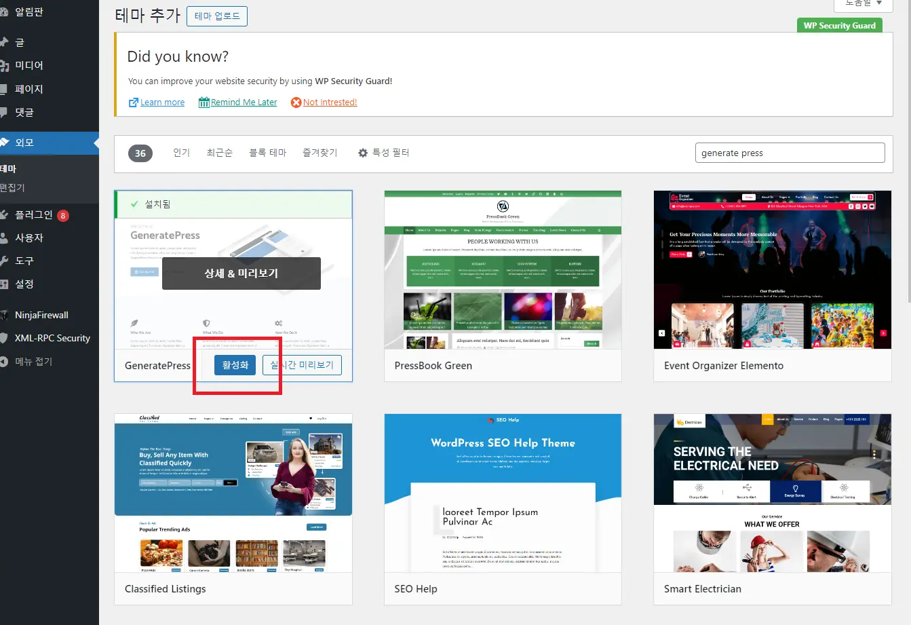The height and width of the screenshot is (625, 911).
Task: Open the 특성 필터 feature filter
Action: (384, 153)
